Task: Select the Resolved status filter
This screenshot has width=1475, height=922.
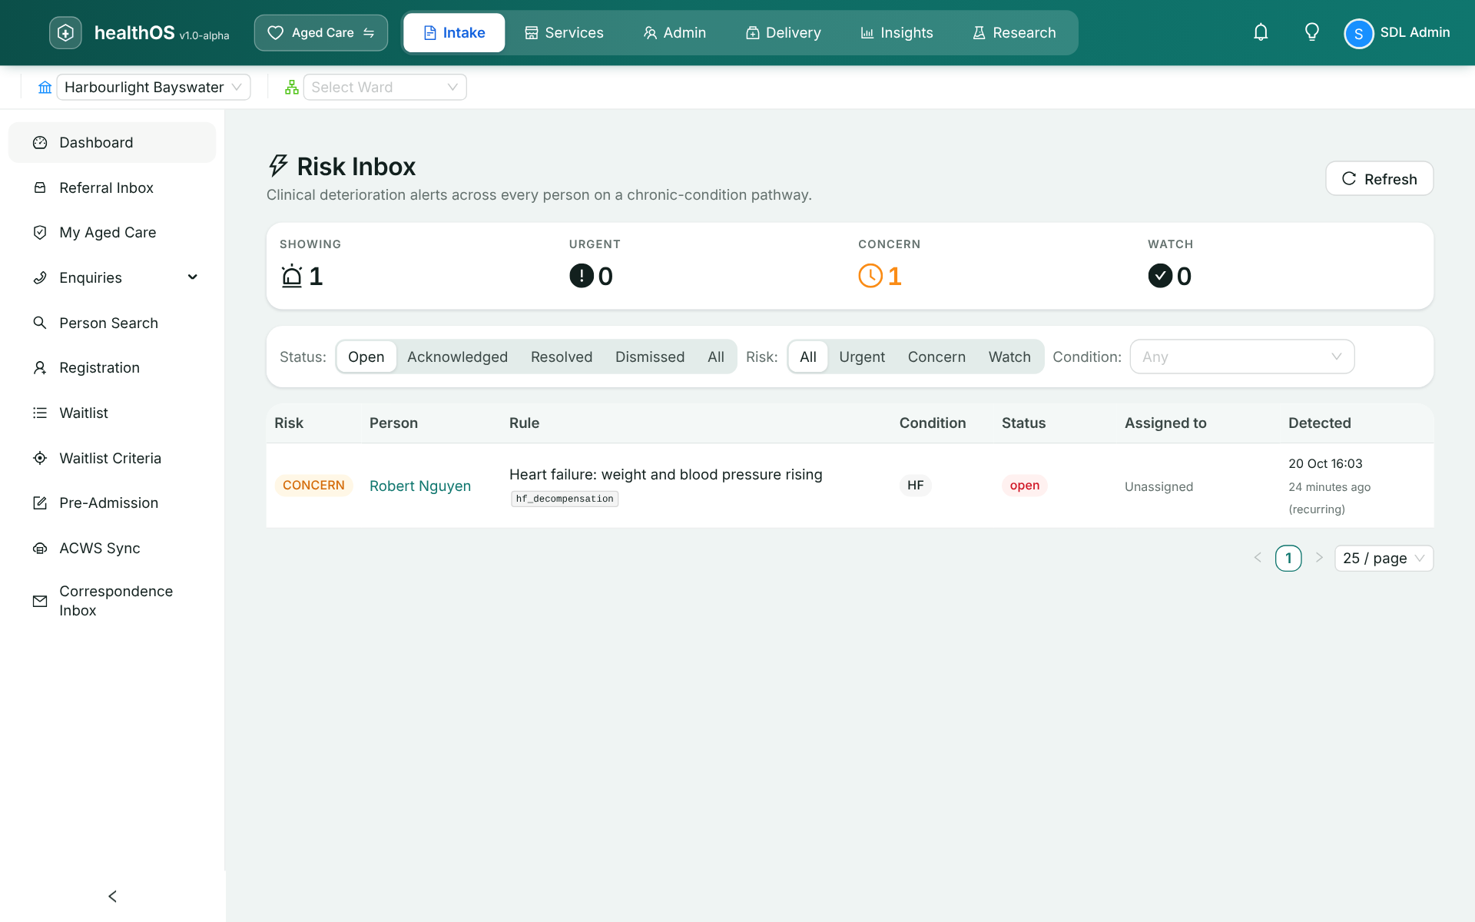Action: 562,357
